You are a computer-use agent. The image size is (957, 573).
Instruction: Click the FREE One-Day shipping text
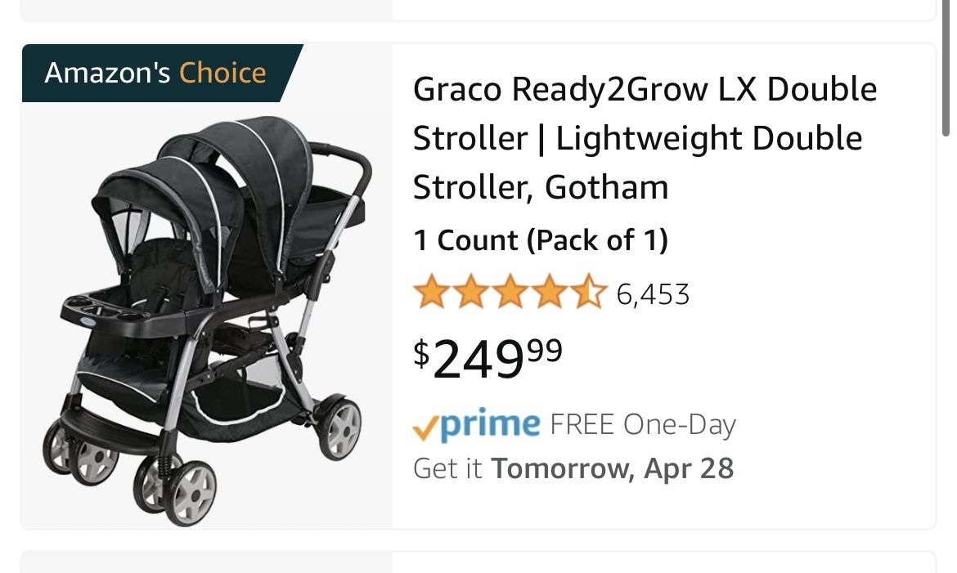[x=642, y=423]
